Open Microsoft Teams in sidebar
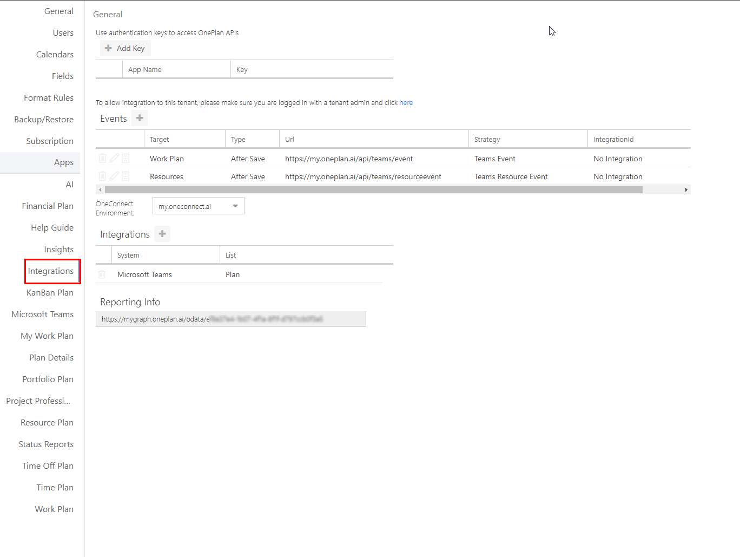740x557 pixels. (43, 314)
